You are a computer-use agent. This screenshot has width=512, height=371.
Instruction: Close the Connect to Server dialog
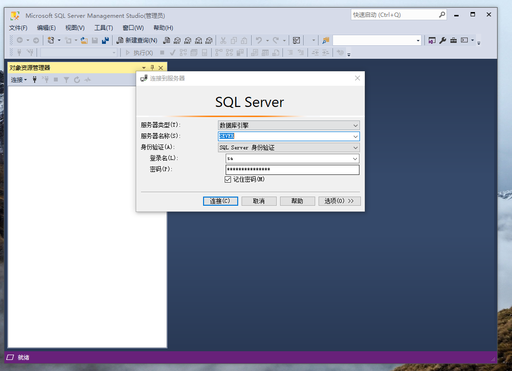(358, 78)
